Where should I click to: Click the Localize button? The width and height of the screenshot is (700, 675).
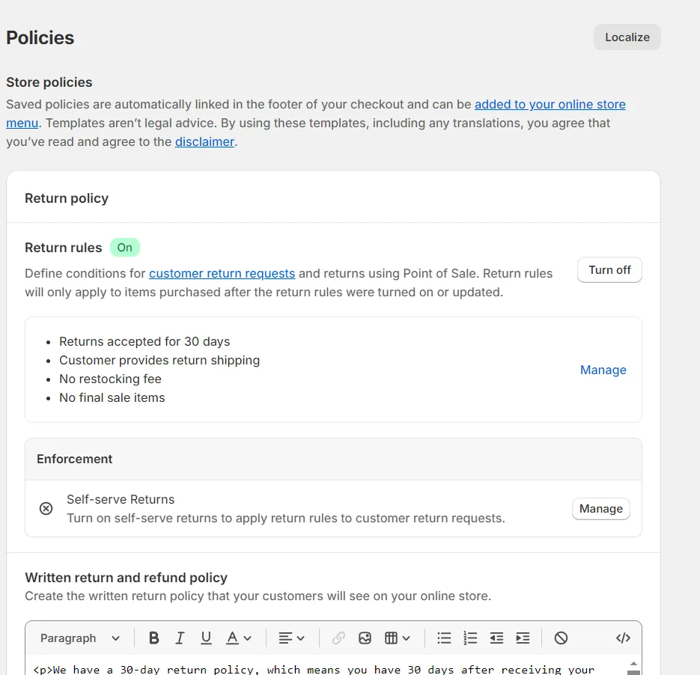tap(627, 37)
